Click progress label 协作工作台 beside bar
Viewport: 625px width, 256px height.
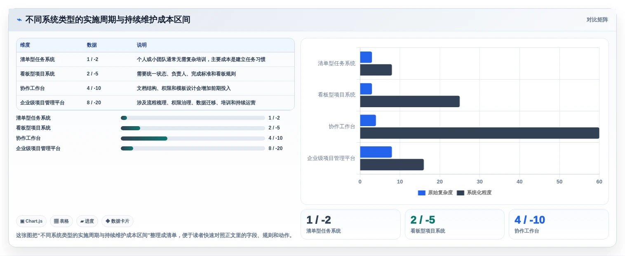(x=28, y=139)
